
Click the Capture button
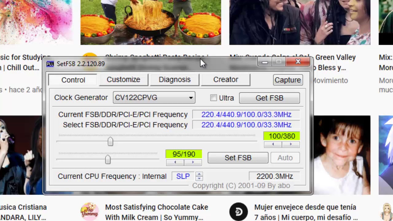[288, 80]
